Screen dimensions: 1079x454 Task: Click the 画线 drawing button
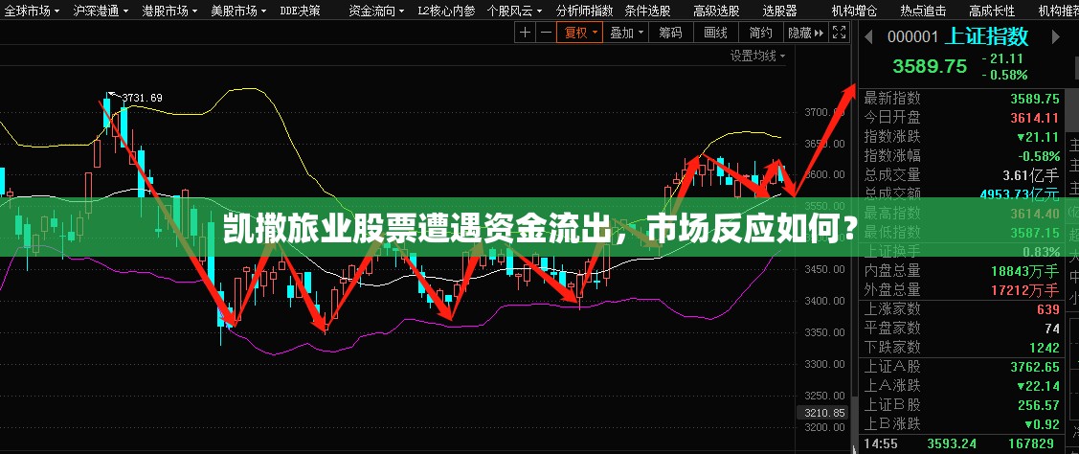(x=716, y=33)
